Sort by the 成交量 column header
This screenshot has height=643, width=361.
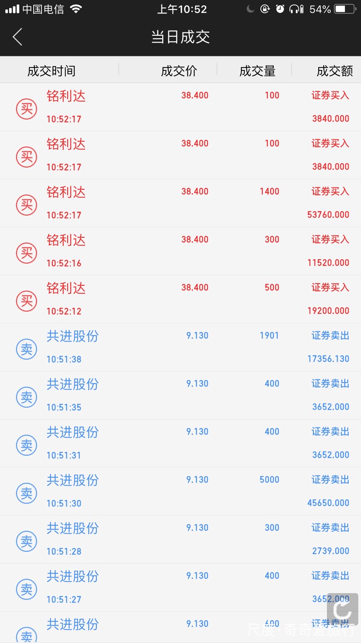pos(257,71)
